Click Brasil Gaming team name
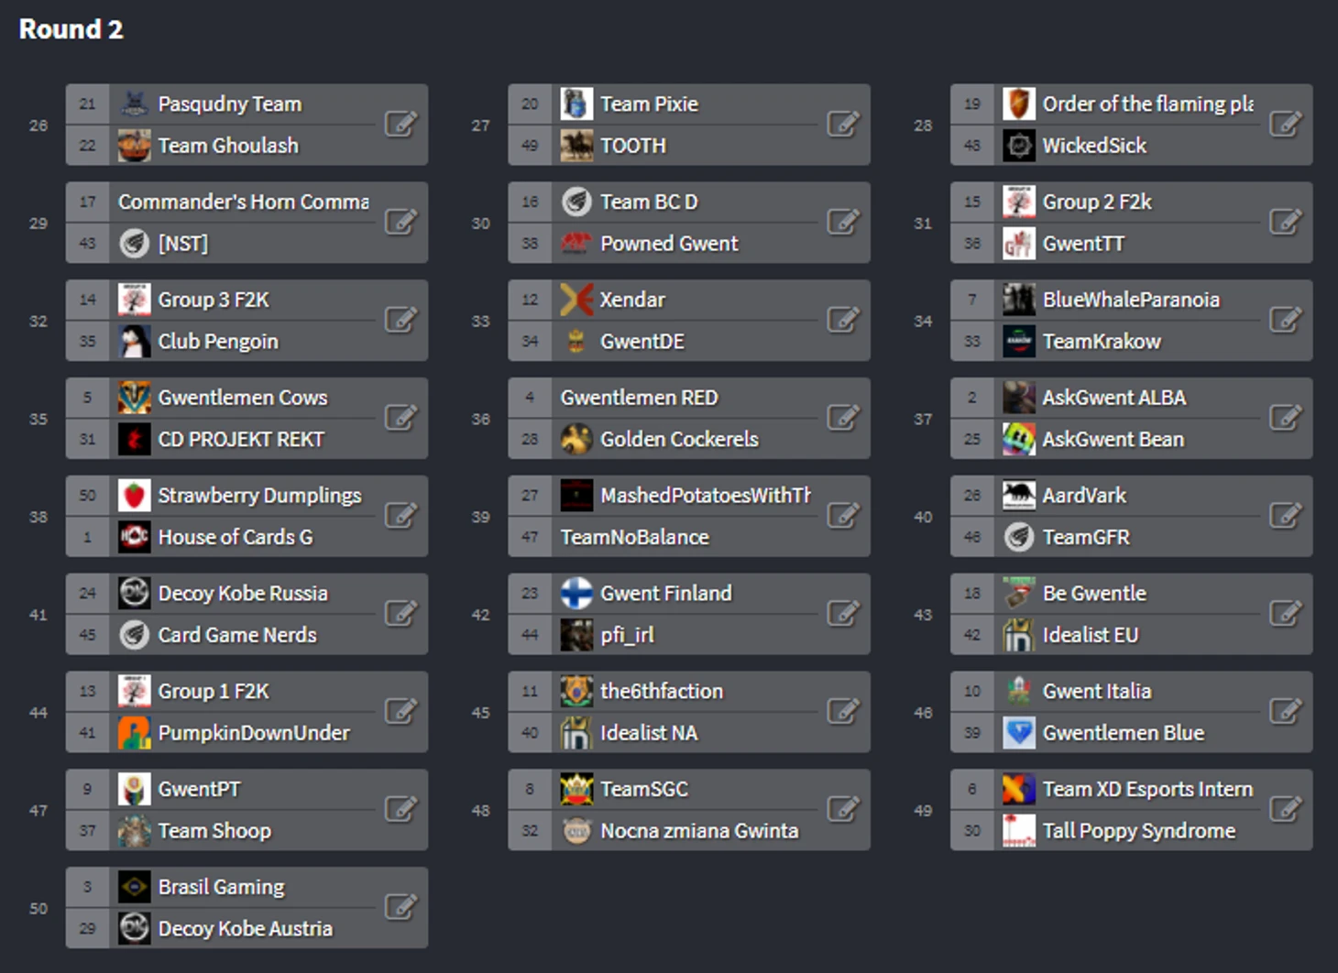The width and height of the screenshot is (1338, 973). [x=221, y=888]
